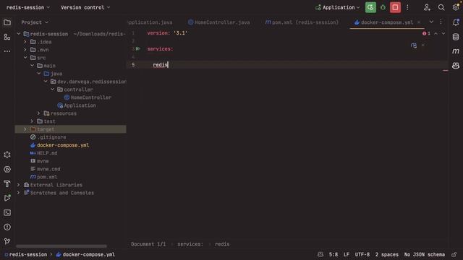Image resolution: width=463 pixels, height=260 pixels.
Task: Switch to the Application.java tab
Action: pos(150,22)
